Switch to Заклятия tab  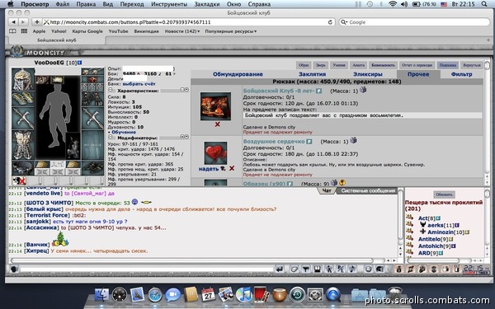312,74
